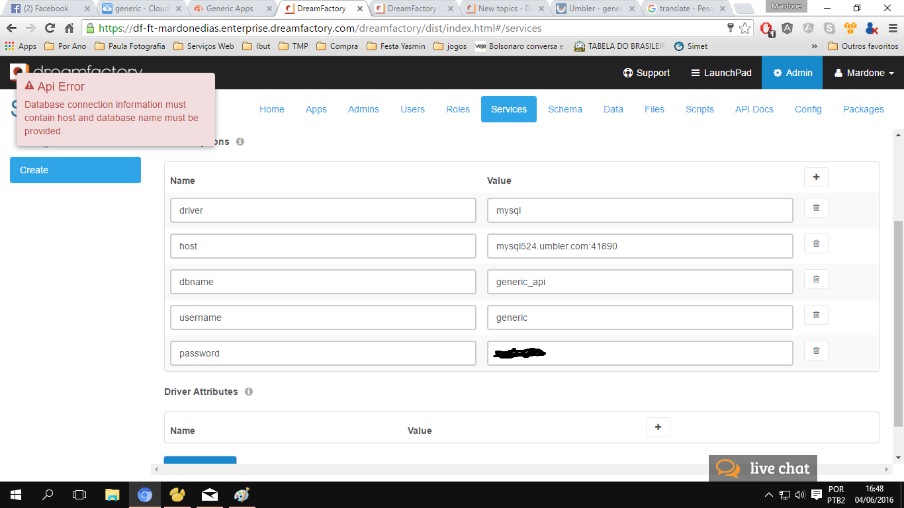
Task: Delete the username option row
Action: [816, 315]
